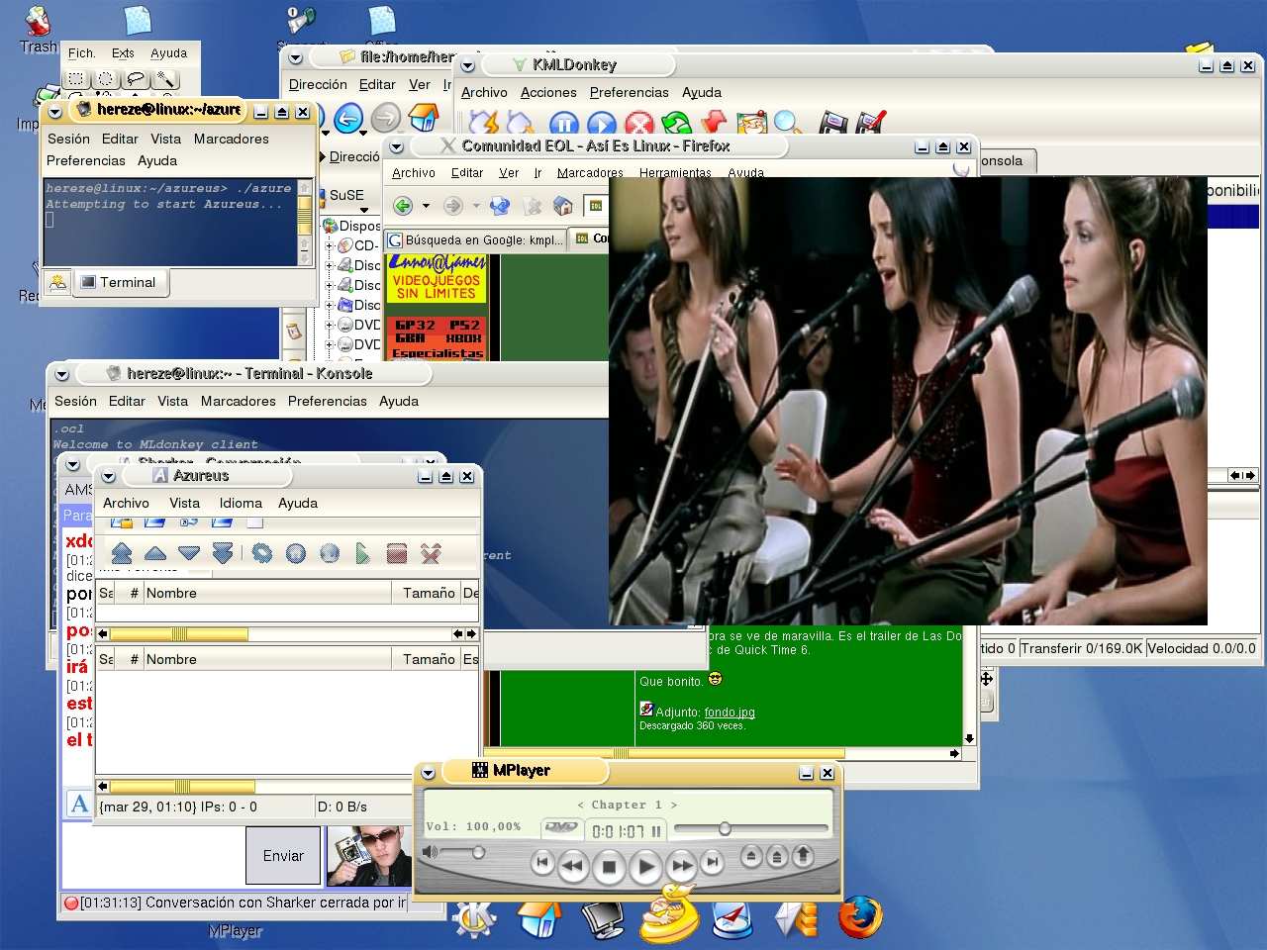Screen dimensions: 1267x950
Task: Click the green start icon in Azureus toolbar
Action: point(363,553)
